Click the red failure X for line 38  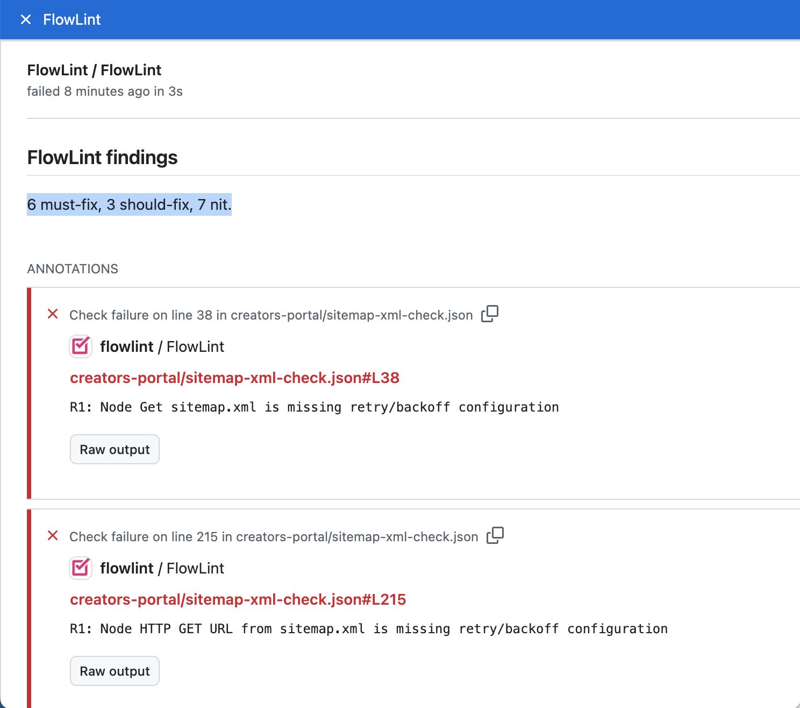coord(53,314)
